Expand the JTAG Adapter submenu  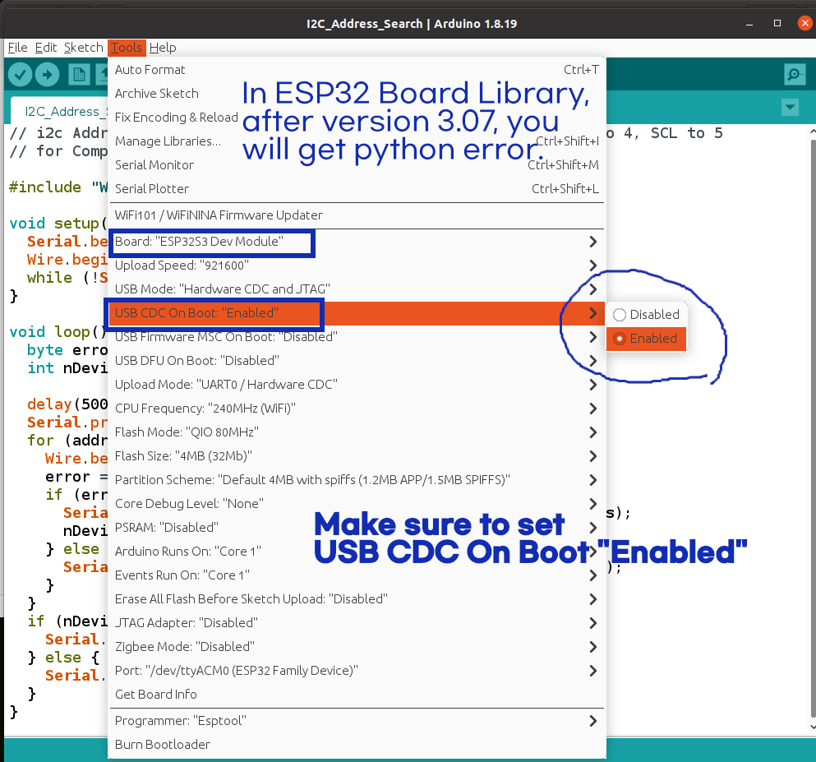point(357,623)
